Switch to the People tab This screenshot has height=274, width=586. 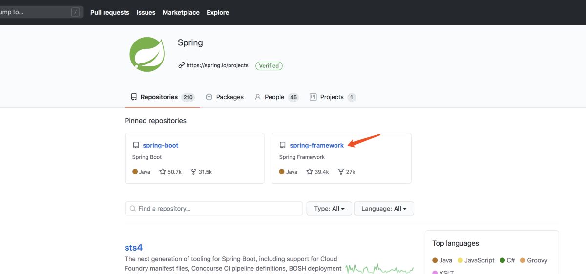pyautogui.click(x=276, y=97)
